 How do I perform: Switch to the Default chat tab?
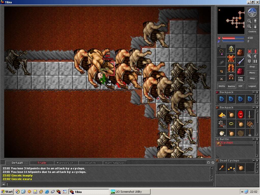(x=17, y=163)
